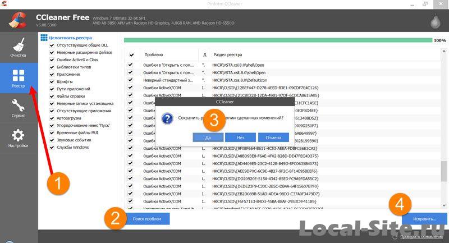Select row with CLSID {EB2D089B-51AD-4DEA-98D3-C37A0F3479D7}

click(283, 194)
